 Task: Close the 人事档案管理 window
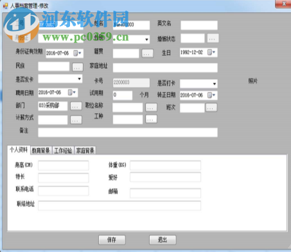tap(284, 4)
